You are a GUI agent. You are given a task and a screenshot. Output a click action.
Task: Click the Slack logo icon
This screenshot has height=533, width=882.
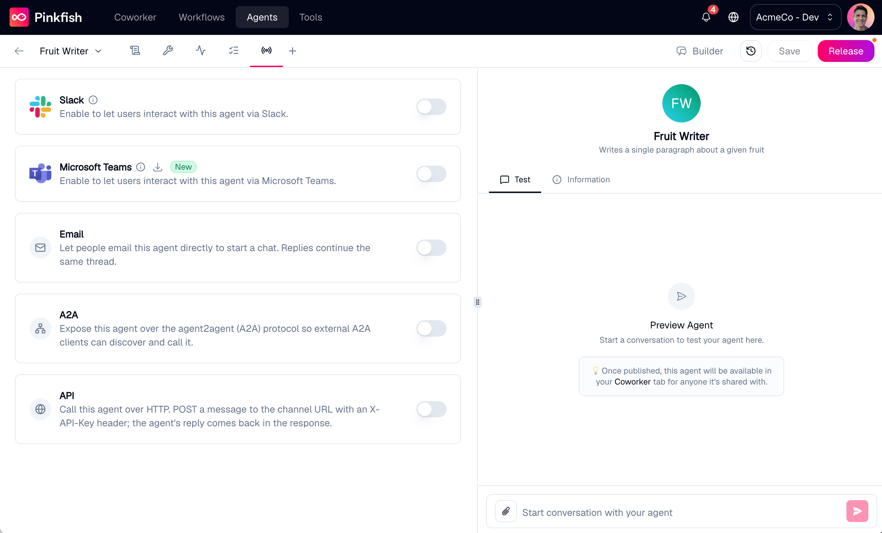point(40,107)
